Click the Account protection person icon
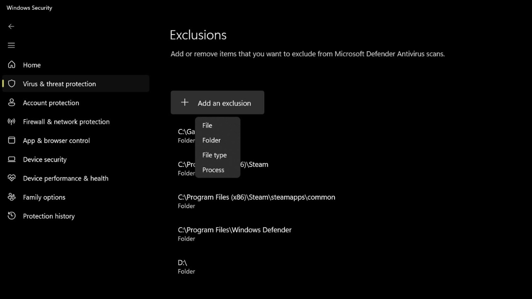532x299 pixels. point(12,103)
